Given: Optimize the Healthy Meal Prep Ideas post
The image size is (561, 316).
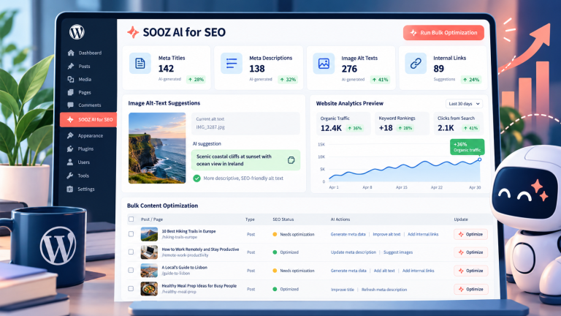Looking at the screenshot, I should (471, 289).
